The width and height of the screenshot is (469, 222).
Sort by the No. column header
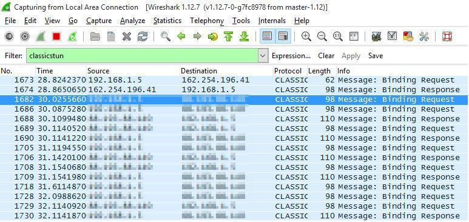18,71
